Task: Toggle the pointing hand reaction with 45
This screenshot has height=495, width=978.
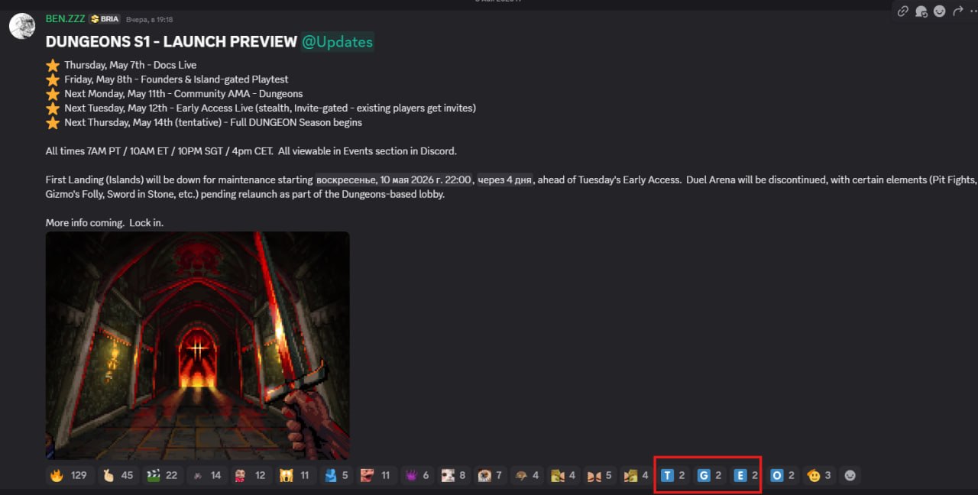Action: pos(118,475)
